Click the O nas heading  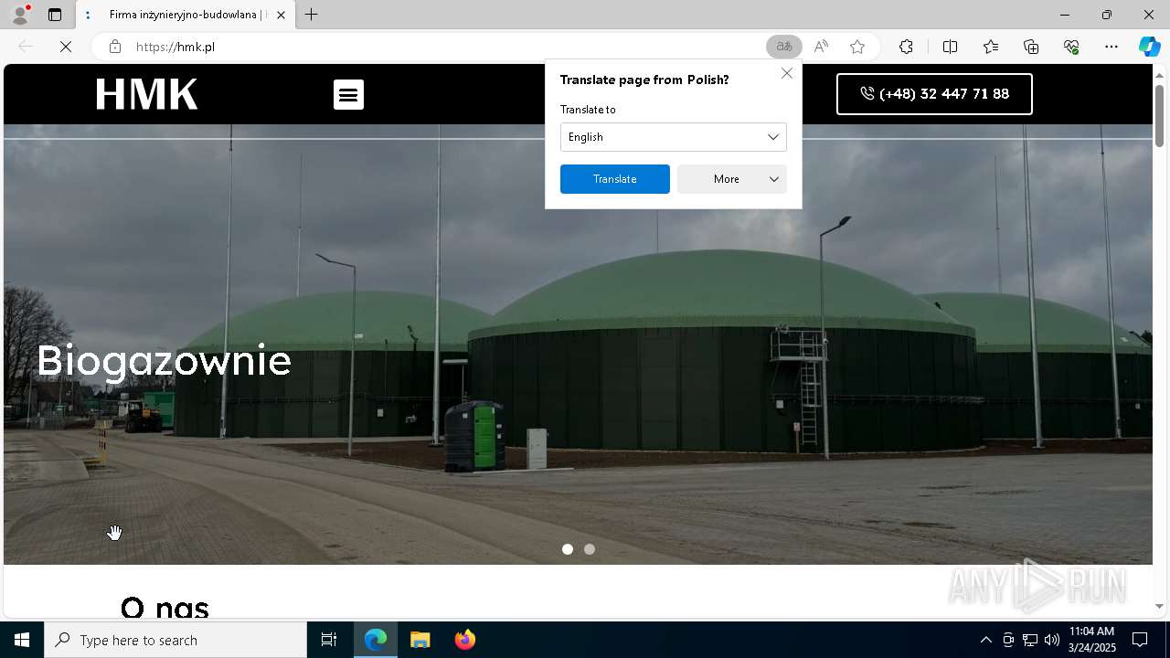(165, 608)
